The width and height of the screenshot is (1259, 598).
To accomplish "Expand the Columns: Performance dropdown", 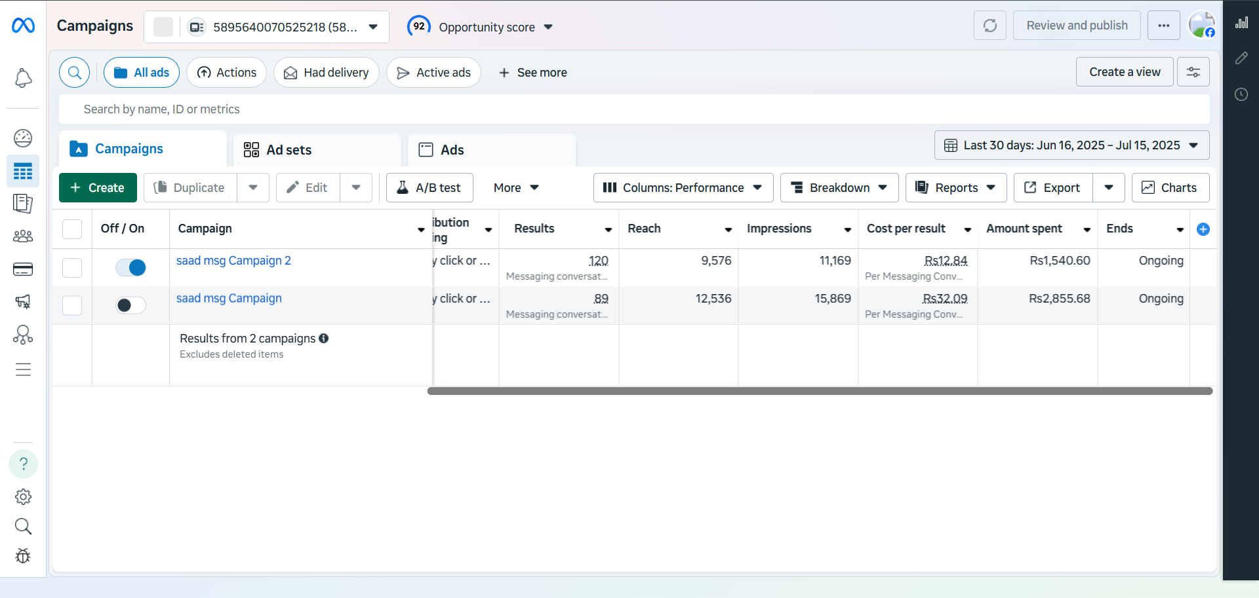I will tap(683, 188).
